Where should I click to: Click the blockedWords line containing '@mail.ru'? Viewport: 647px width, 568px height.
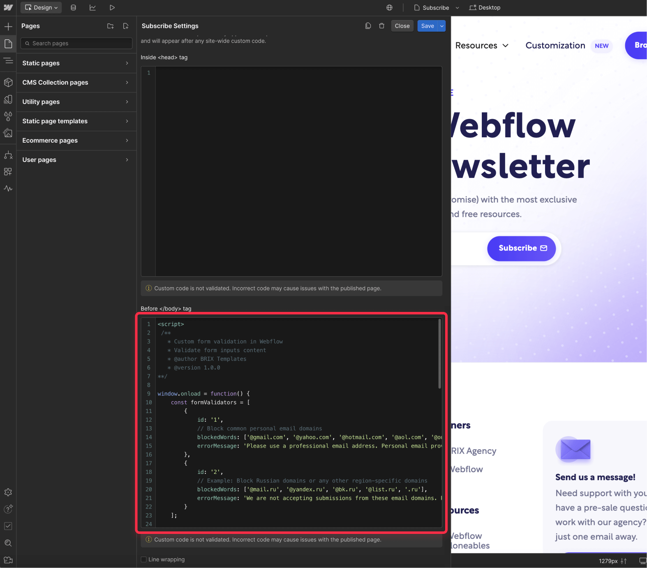(312, 489)
